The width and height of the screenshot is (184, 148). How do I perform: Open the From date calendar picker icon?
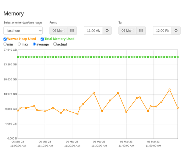click(x=72, y=30)
